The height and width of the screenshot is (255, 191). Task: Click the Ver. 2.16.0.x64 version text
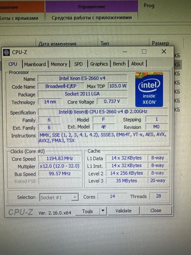coord(55,213)
